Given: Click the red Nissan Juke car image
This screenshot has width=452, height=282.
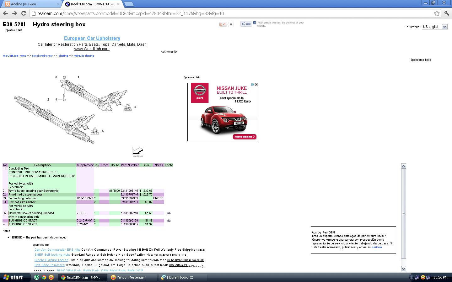Looking at the screenshot, I should tap(224, 119).
